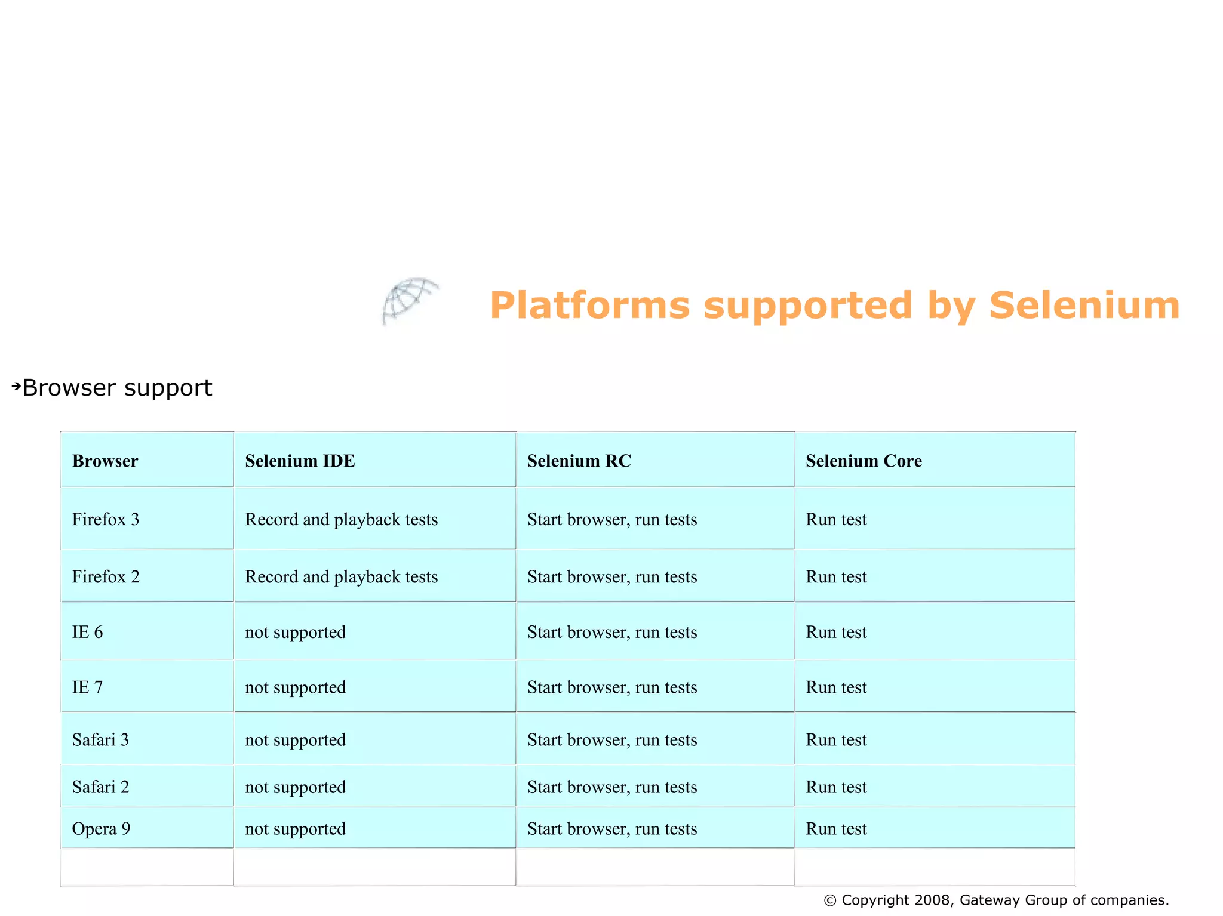Click 'Run test' in the Safari 2 row
The height and width of the screenshot is (916, 1223).
(x=836, y=787)
